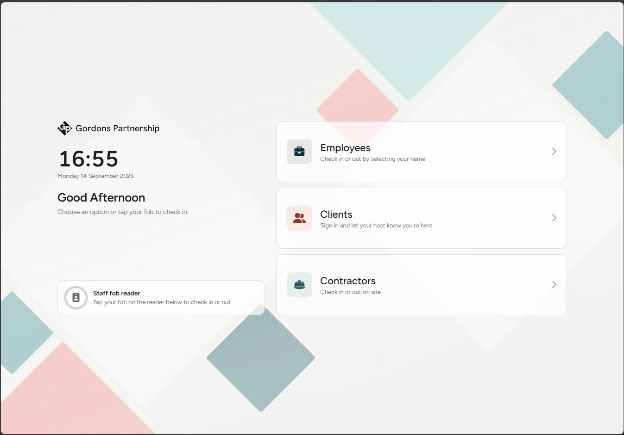This screenshot has width=624, height=435.
Task: Open the Contractors chevron arrow
Action: tap(554, 284)
